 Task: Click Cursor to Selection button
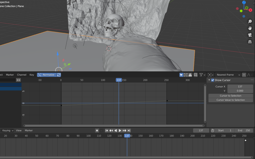click(x=231, y=96)
